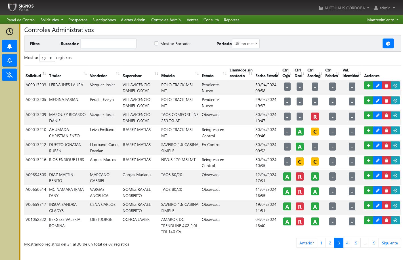Delete the MARQUEZ RICARDO DANIEL row

click(386, 116)
